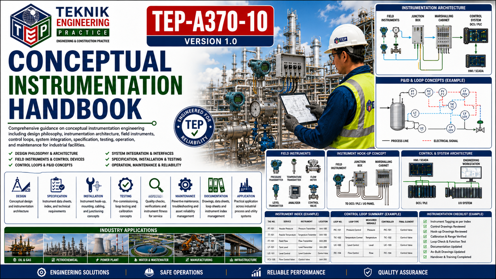Select the Maintenance gear icon

185,184
